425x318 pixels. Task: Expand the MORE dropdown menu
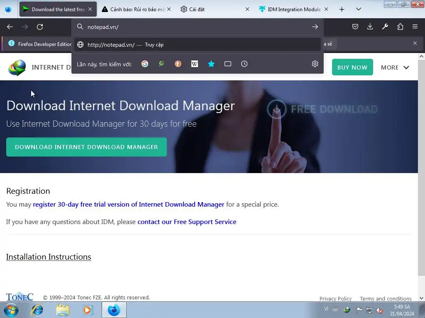(x=395, y=67)
